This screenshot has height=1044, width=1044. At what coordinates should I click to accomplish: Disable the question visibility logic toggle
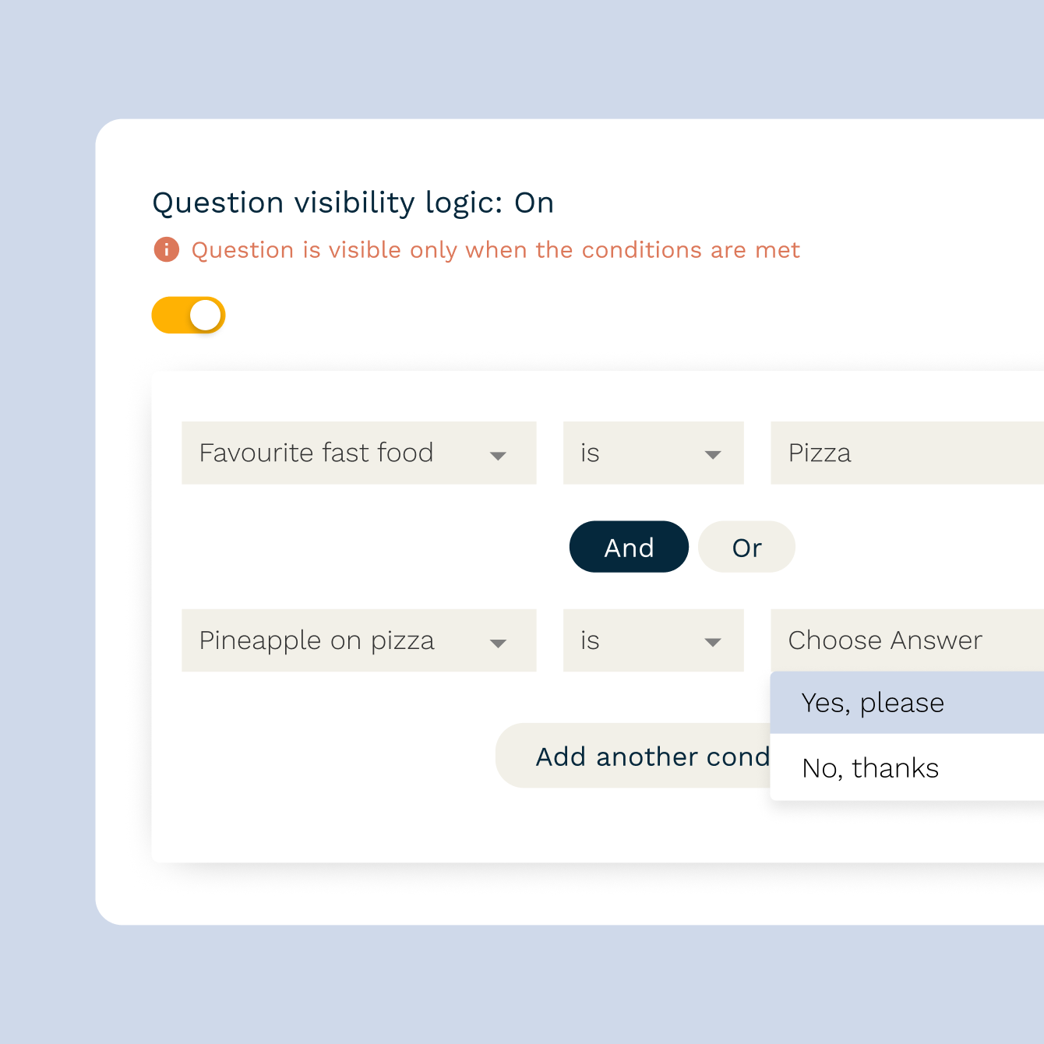(x=188, y=315)
